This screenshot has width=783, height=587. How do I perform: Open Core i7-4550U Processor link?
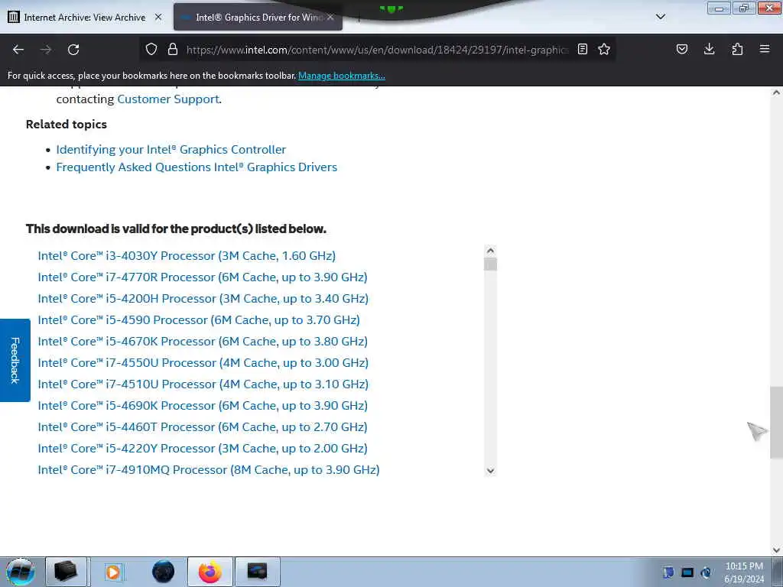203,363
